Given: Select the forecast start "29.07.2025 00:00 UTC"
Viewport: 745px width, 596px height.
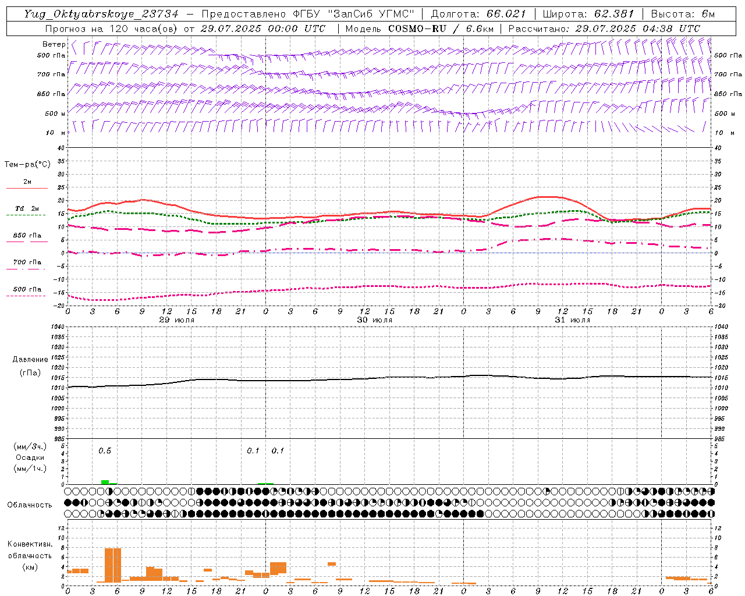Looking at the screenshot, I should 262,29.
